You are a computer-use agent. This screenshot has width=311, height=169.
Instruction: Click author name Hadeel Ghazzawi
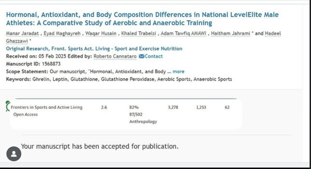(273, 34)
